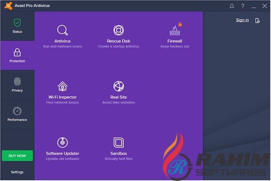Click 'Create a startup antivirus' description
This screenshot has width=271, height=181.
118,47
